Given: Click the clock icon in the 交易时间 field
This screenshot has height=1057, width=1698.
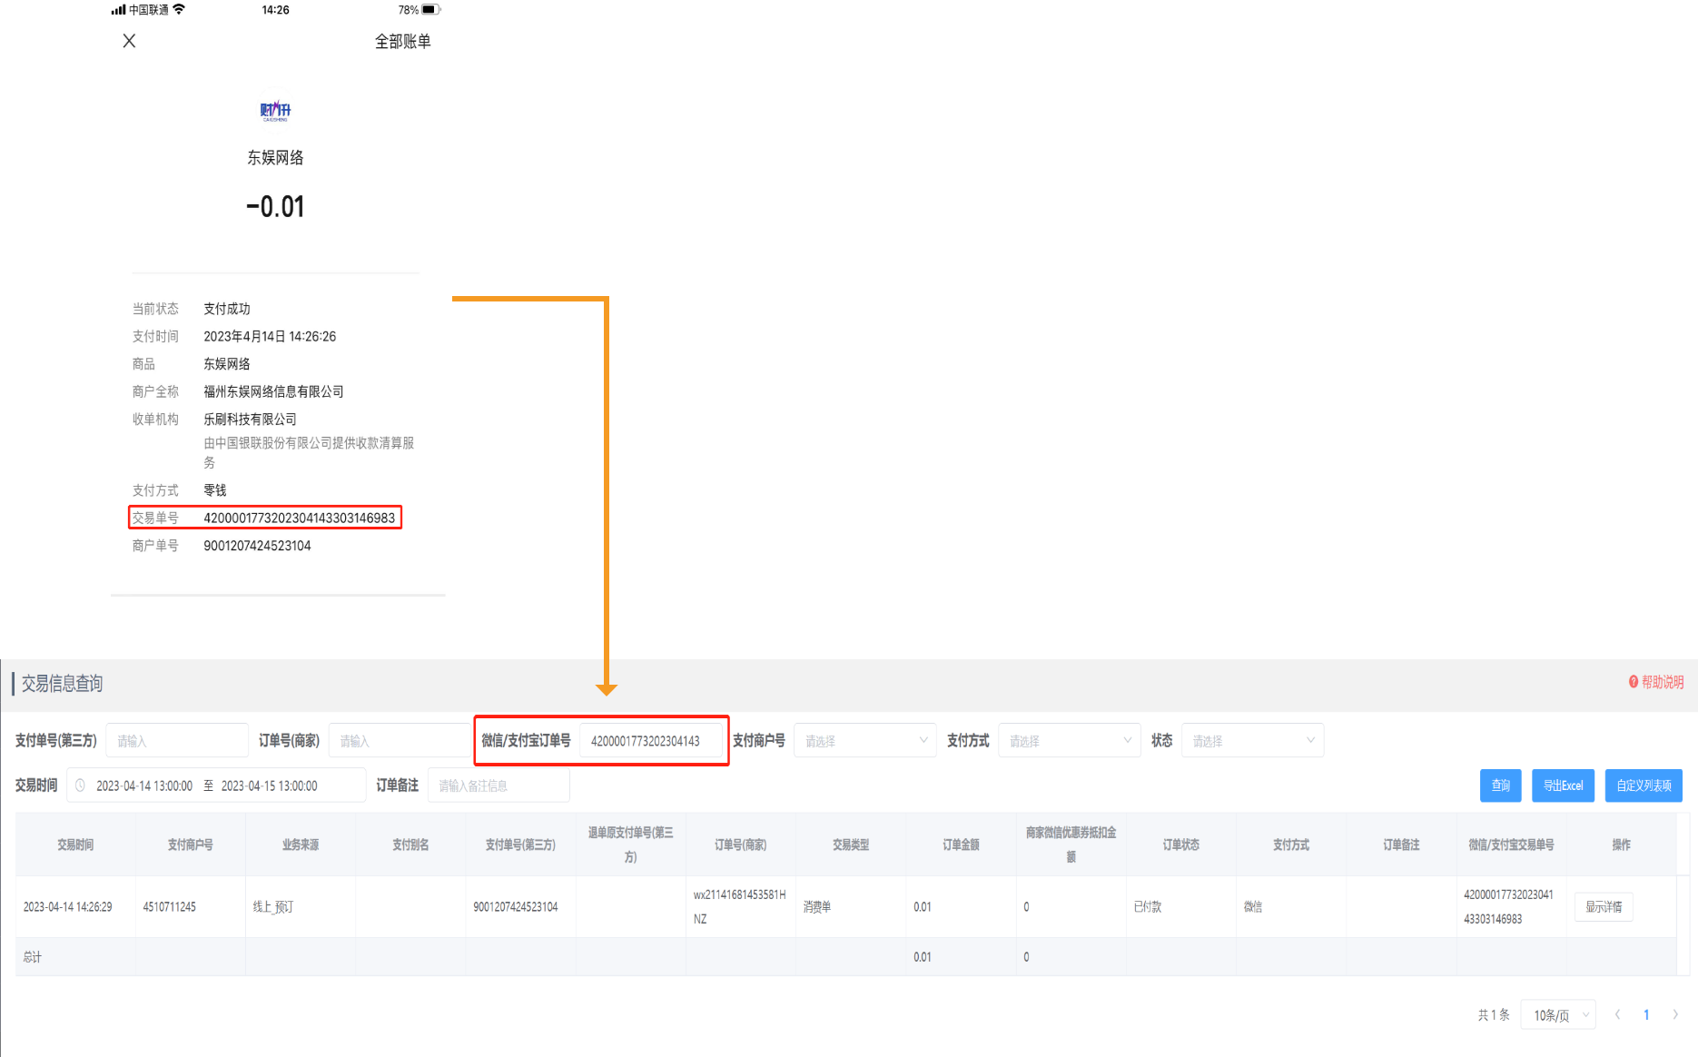Looking at the screenshot, I should pos(80,785).
